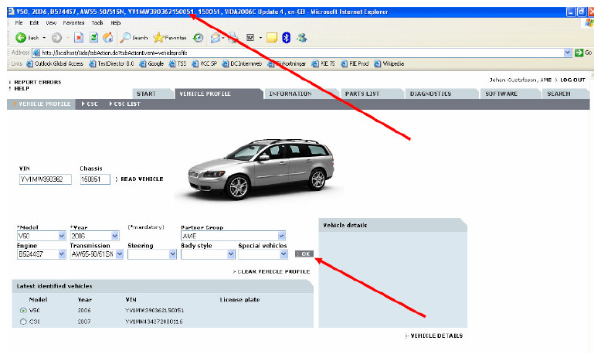Click the Messenger people icon
This screenshot has height=361, width=601.
(x=302, y=37)
